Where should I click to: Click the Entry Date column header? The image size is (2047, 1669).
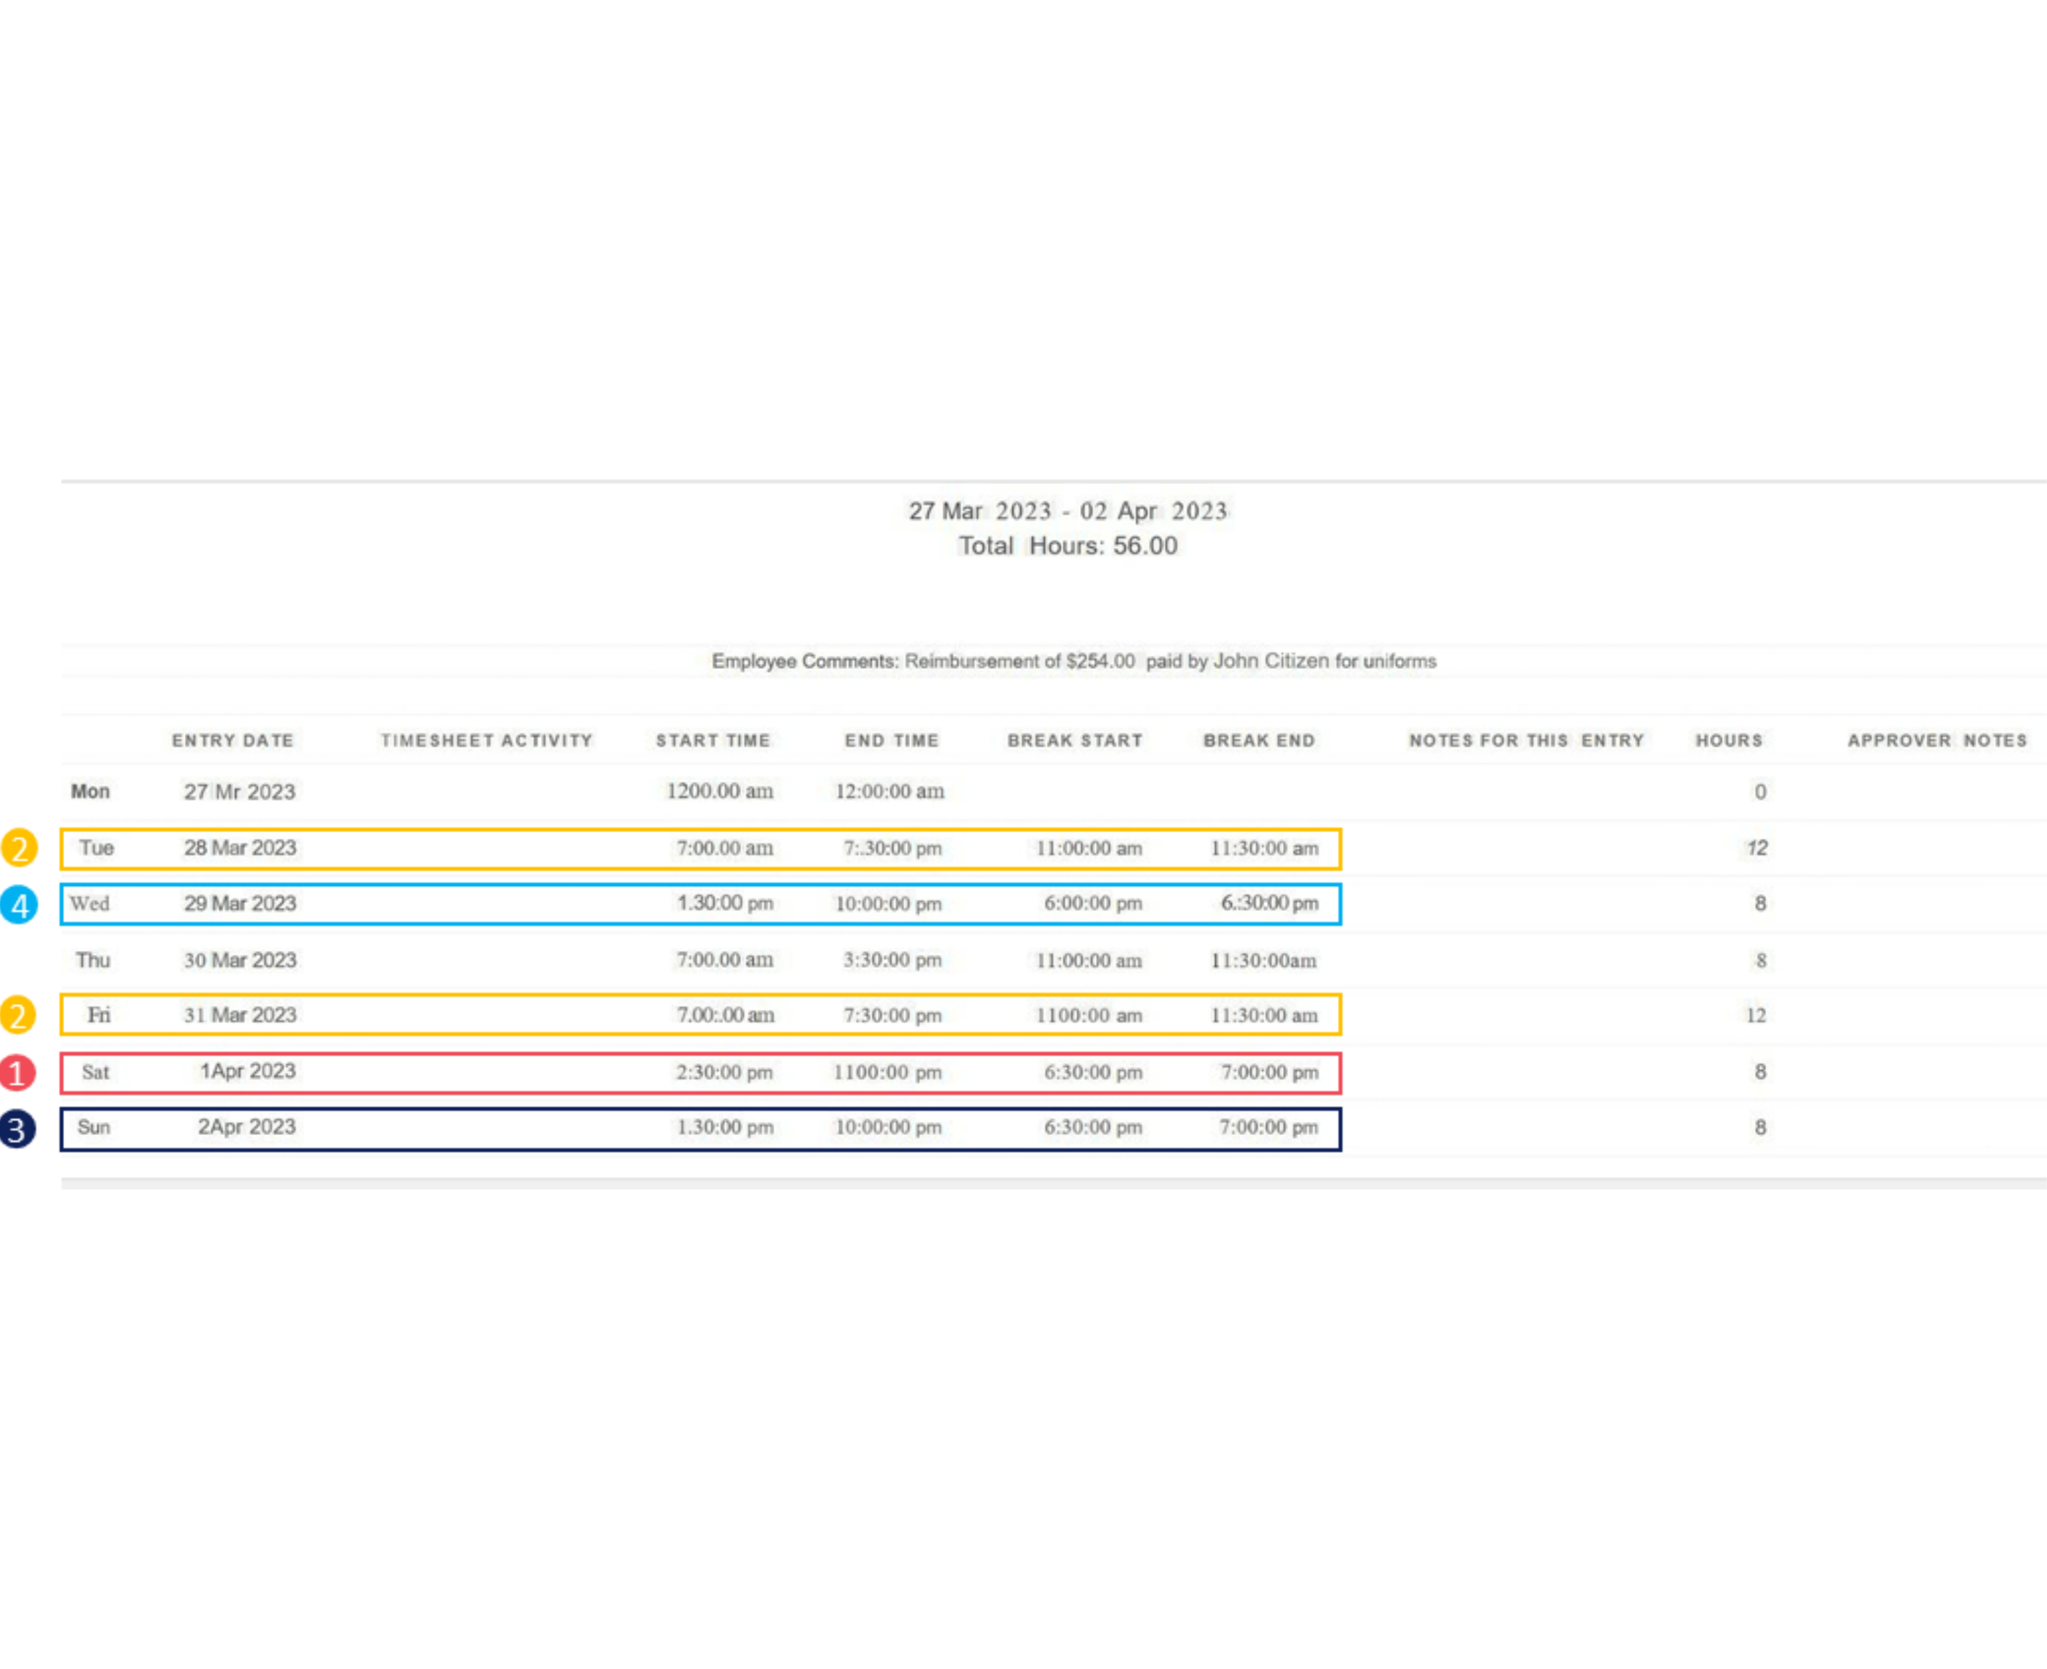tap(233, 740)
